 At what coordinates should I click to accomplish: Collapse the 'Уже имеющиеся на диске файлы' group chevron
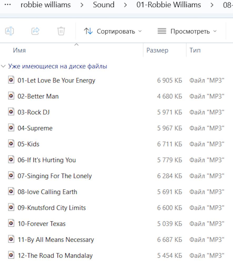[3, 66]
